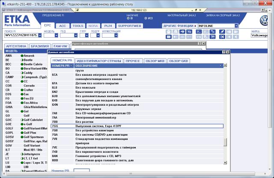Open the ПОИСК FI VIN dropdown
274x178 pixels.
40,35
